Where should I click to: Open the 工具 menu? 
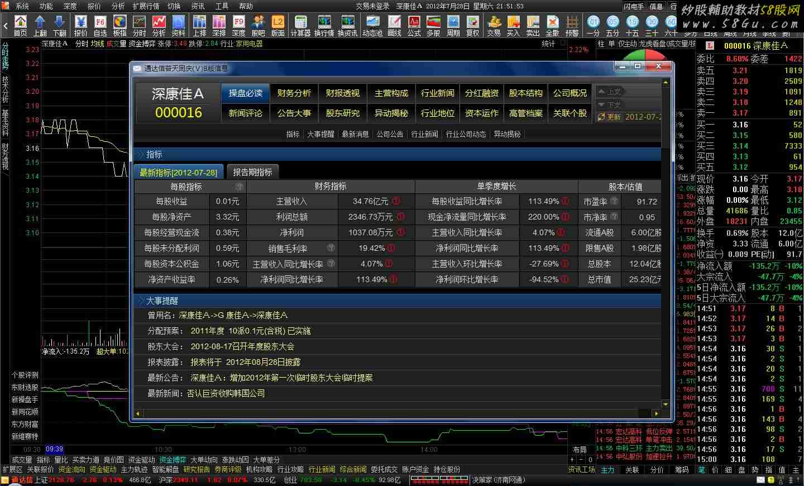(x=222, y=6)
